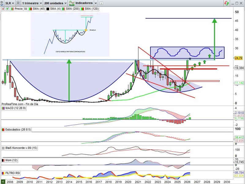Viewport: 245px width, 184px height.
Task: Toggle the D daily mode button
Action: click(x=18, y=3)
